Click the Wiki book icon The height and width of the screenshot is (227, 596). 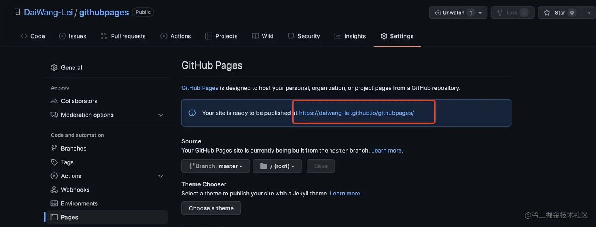coord(255,36)
